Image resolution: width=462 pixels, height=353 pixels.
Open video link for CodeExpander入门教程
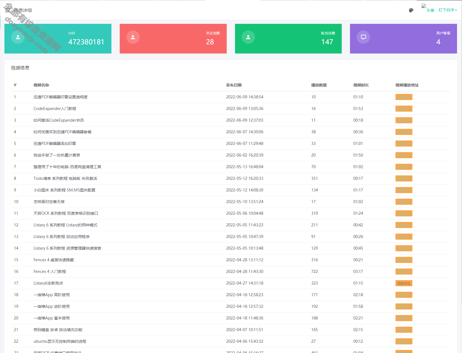coord(404,109)
